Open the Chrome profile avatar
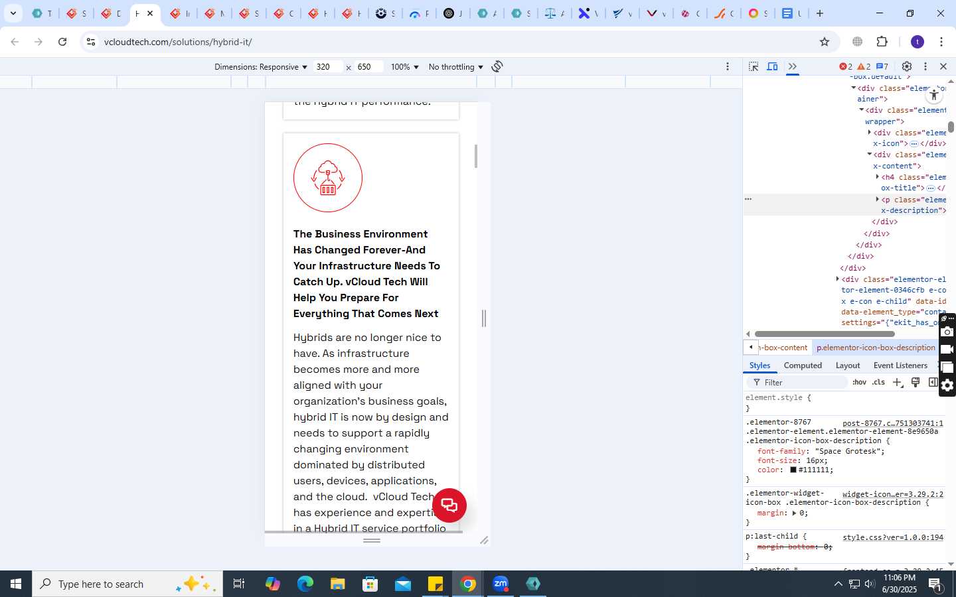This screenshot has height=597, width=956. tap(917, 42)
